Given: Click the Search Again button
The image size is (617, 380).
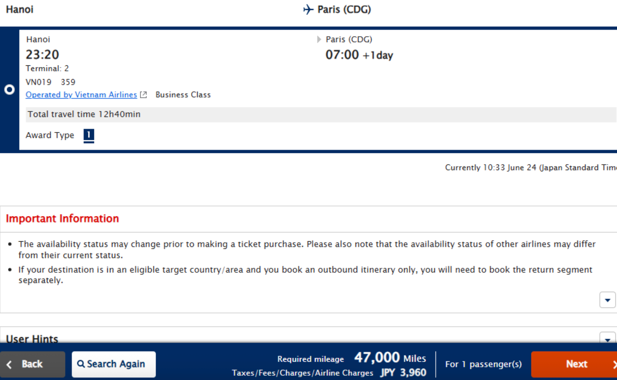Looking at the screenshot, I should click(114, 364).
